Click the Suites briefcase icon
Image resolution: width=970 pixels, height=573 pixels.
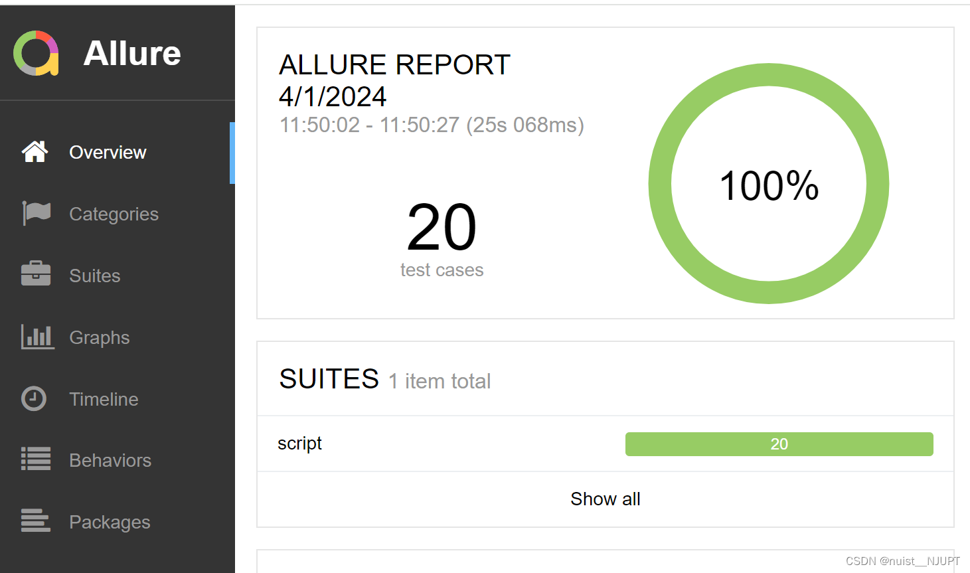pos(36,275)
